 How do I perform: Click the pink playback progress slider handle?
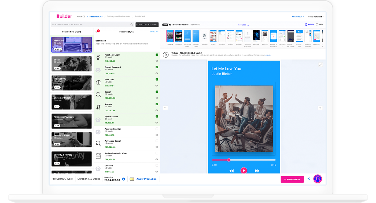[x=229, y=160]
